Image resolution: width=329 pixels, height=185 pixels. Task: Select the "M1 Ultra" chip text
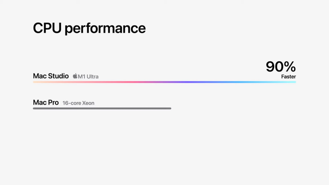tap(88, 76)
